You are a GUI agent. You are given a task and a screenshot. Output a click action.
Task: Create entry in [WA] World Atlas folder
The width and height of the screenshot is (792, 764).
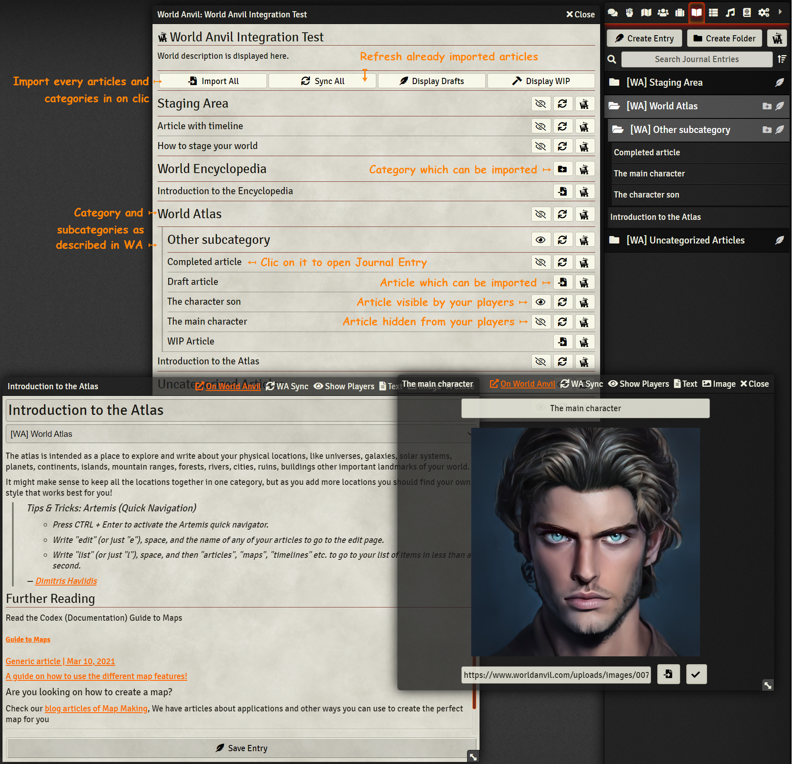coord(780,106)
